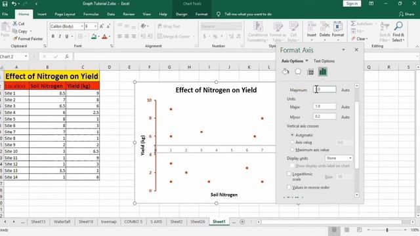420x236 pixels.
Task: Reset Major unit with Auto button
Action: pos(345,107)
